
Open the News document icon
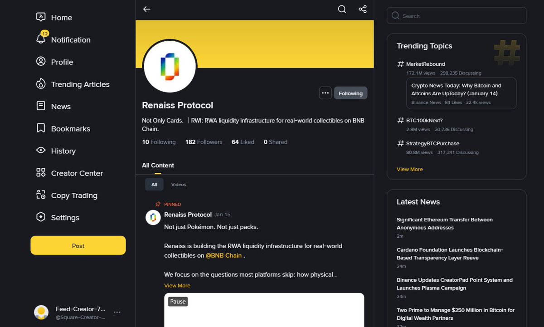[x=41, y=106]
